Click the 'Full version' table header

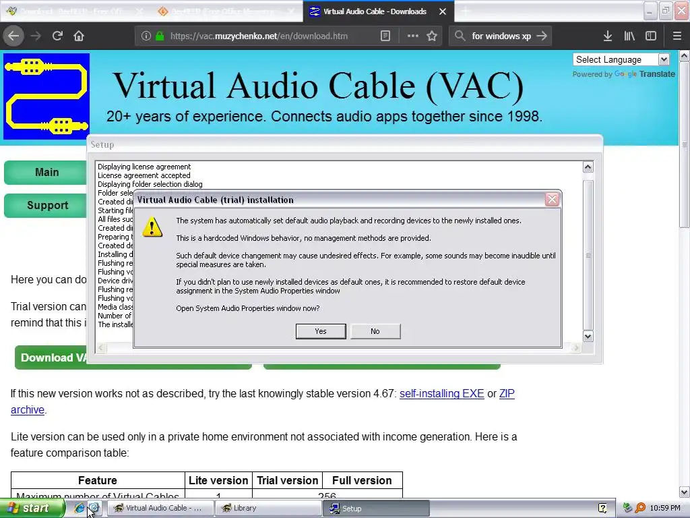click(x=362, y=480)
